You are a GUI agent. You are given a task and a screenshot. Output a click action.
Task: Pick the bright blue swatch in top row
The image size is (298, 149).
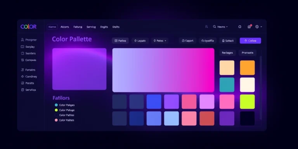(x=154, y=102)
